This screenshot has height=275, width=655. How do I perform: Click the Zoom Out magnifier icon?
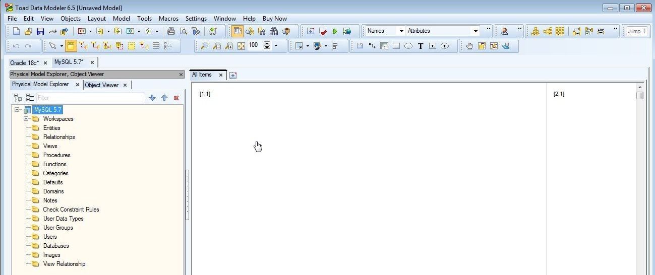217,46
